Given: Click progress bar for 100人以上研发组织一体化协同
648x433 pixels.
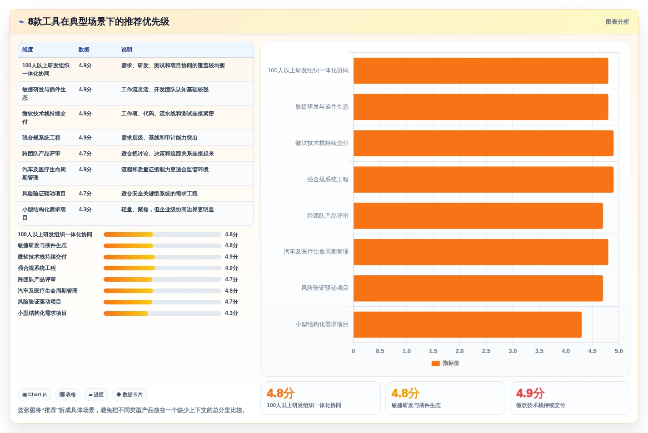Looking at the screenshot, I should 162,234.
